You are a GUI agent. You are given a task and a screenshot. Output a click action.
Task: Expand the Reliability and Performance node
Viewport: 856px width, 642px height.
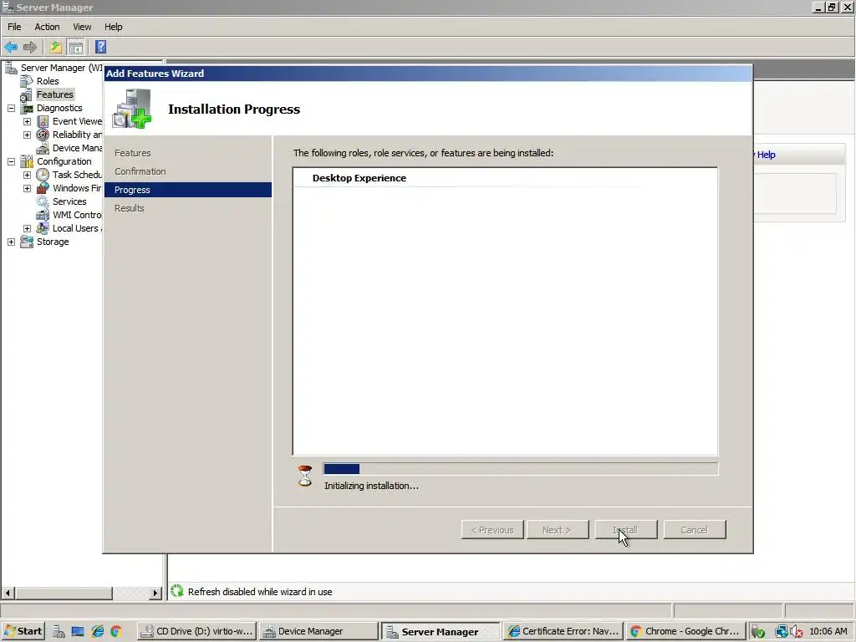(27, 135)
